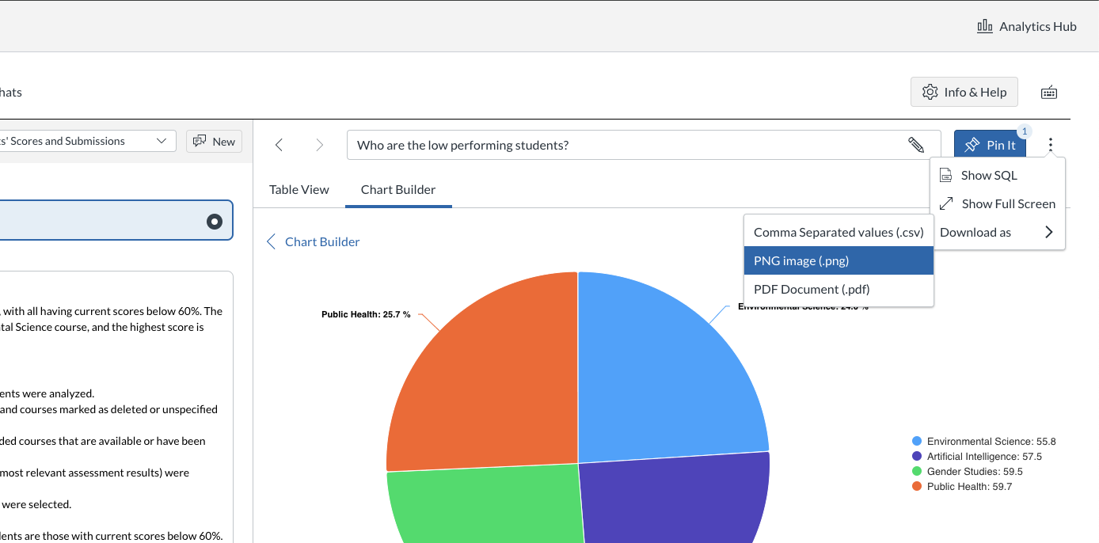Expand the Download as submenu
The height and width of the screenshot is (543, 1099).
click(998, 232)
